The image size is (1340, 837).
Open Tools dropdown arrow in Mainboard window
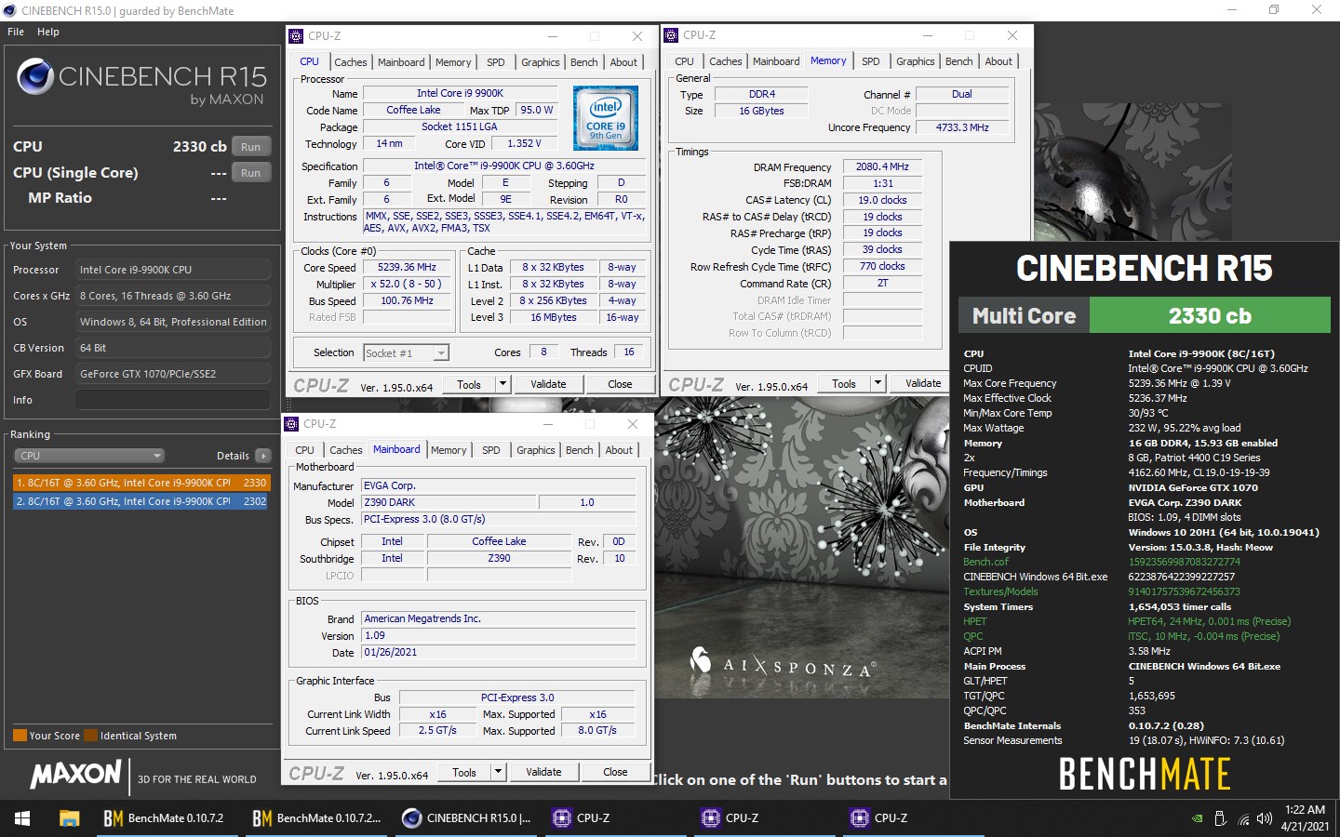(x=498, y=772)
